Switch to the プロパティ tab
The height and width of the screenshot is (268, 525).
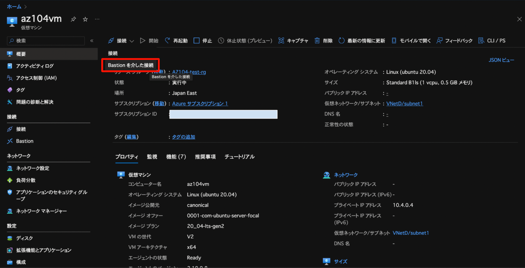[127, 157]
